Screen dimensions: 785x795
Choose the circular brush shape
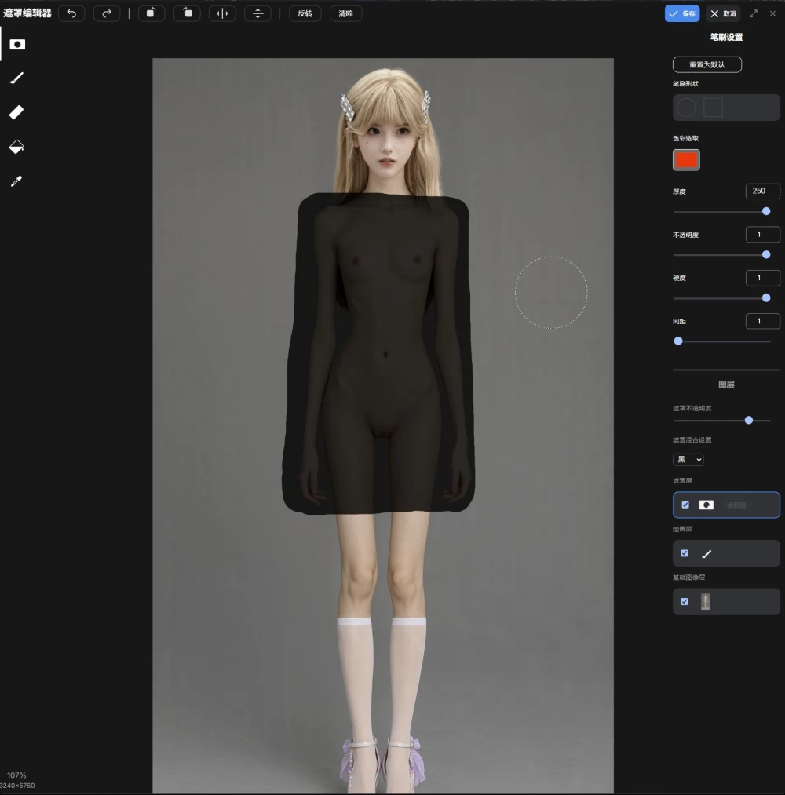pos(687,108)
